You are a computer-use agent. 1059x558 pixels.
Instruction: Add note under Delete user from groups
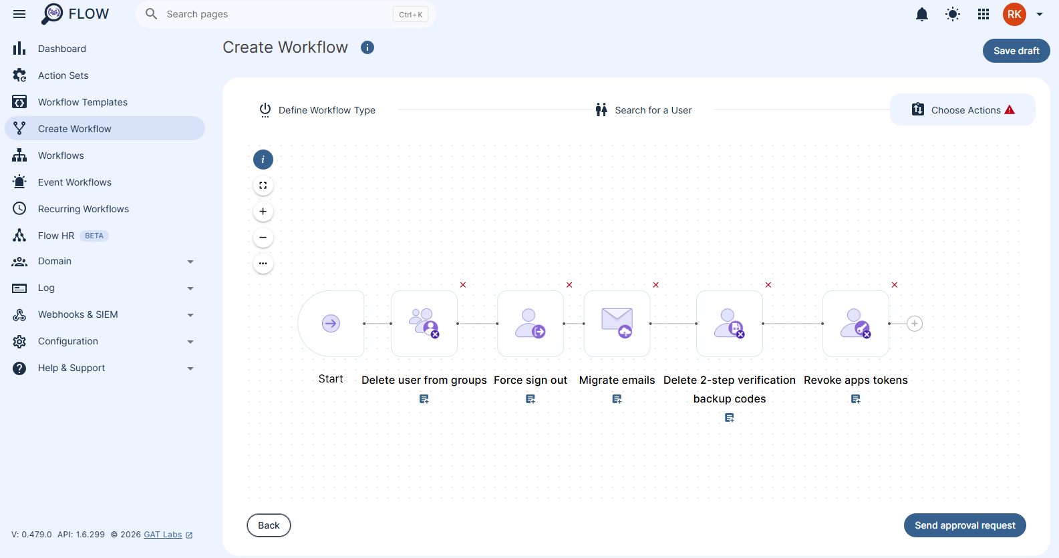click(424, 399)
